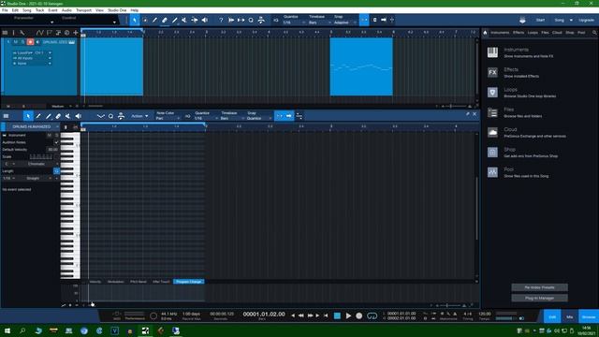
Task: Switch to the browser Effects tab
Action: (x=519, y=33)
